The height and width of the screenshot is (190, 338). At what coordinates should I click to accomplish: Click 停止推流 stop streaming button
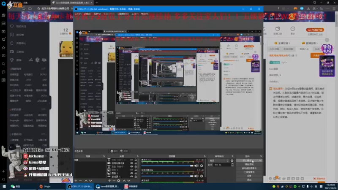(x=247, y=160)
